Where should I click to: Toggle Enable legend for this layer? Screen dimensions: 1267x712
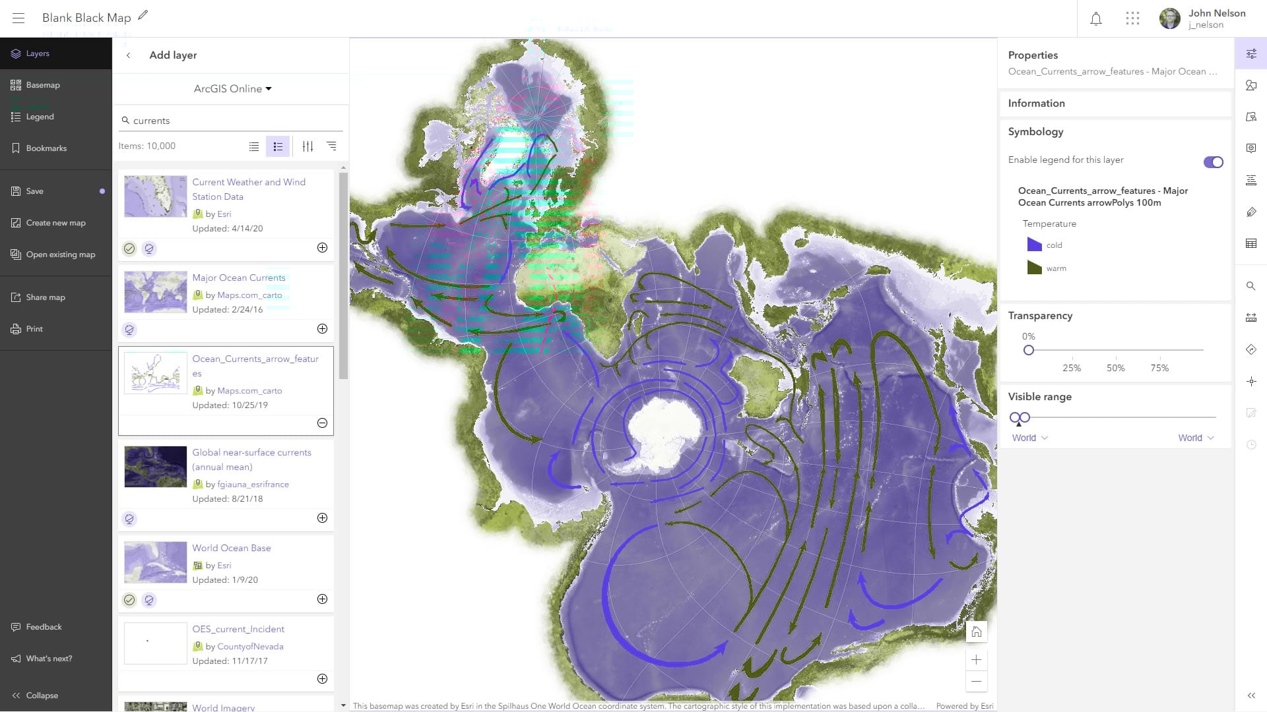[x=1213, y=162]
